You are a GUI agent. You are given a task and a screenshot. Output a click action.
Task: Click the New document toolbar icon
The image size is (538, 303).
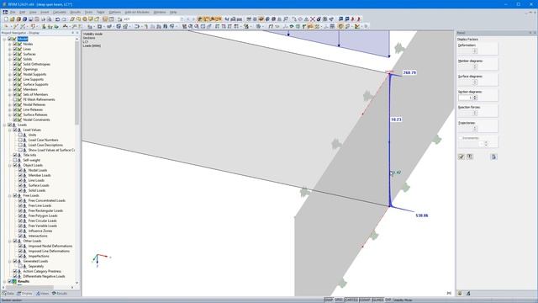pyautogui.click(x=6, y=19)
